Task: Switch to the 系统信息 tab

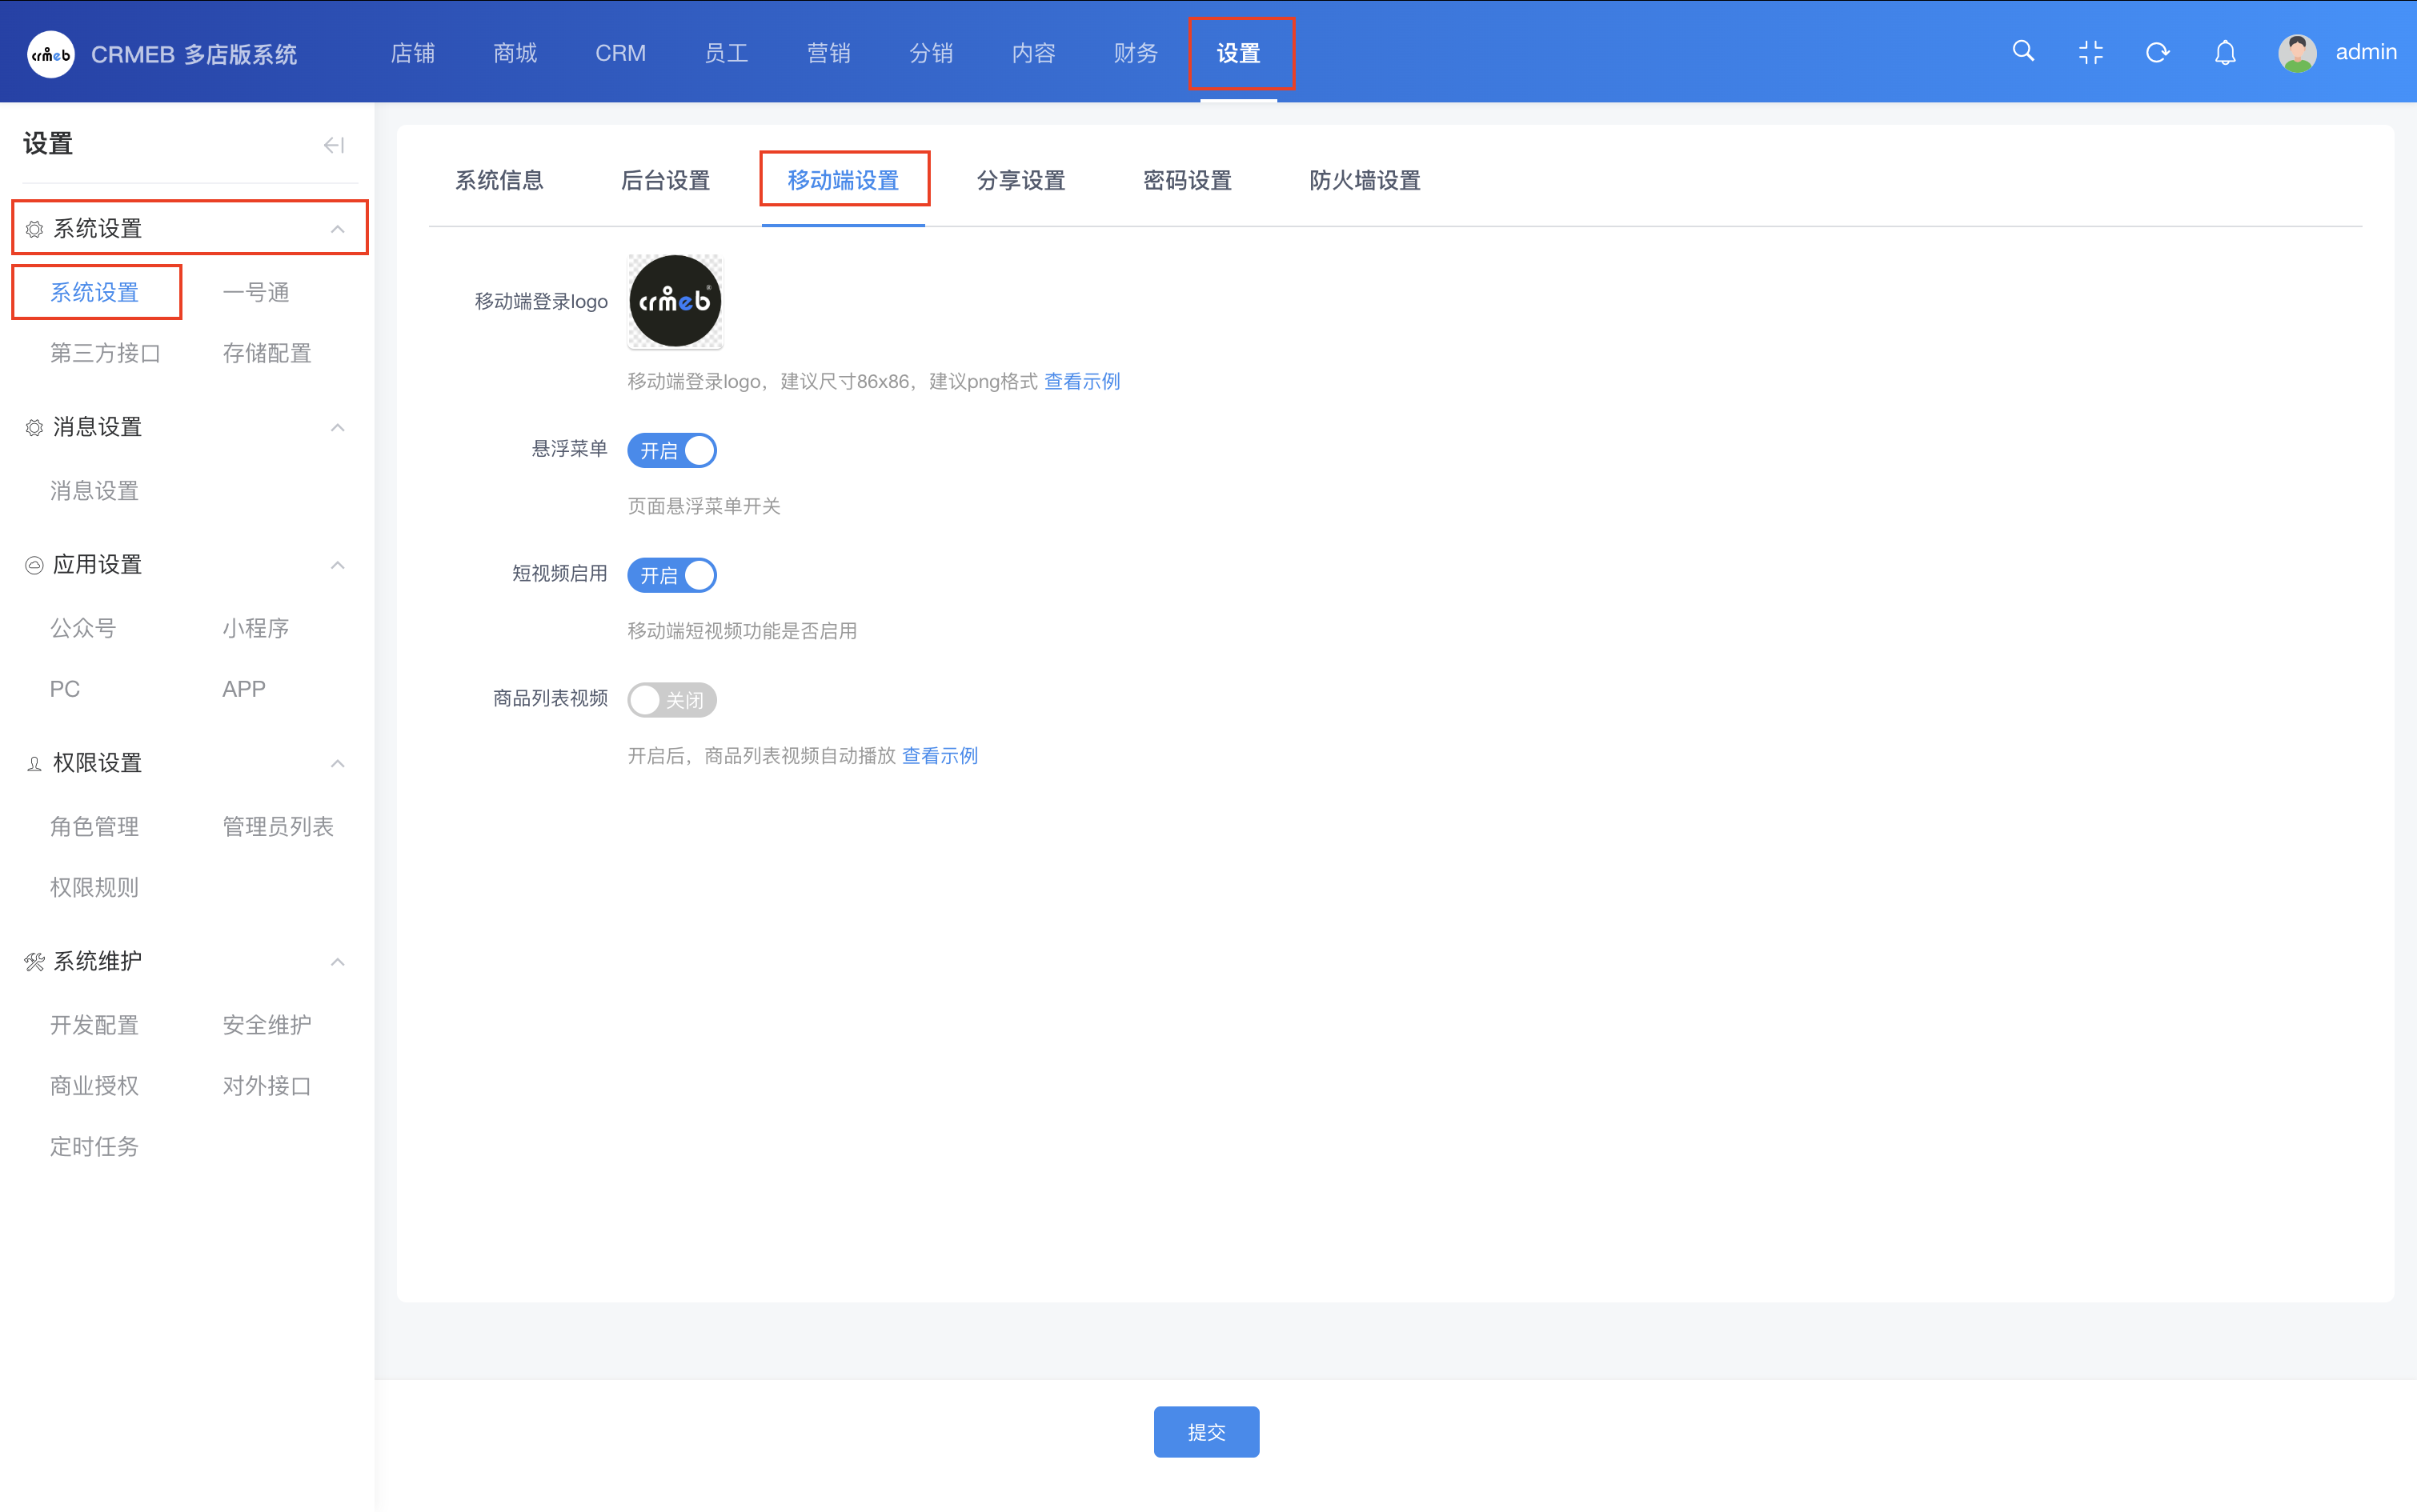Action: click(x=499, y=180)
